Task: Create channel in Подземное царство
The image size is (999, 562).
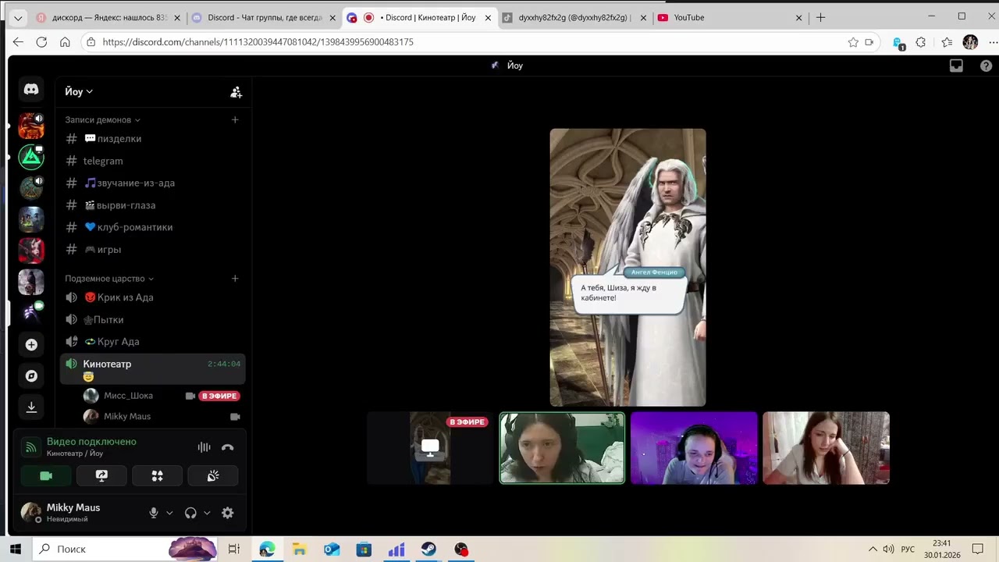Action: coord(235,278)
